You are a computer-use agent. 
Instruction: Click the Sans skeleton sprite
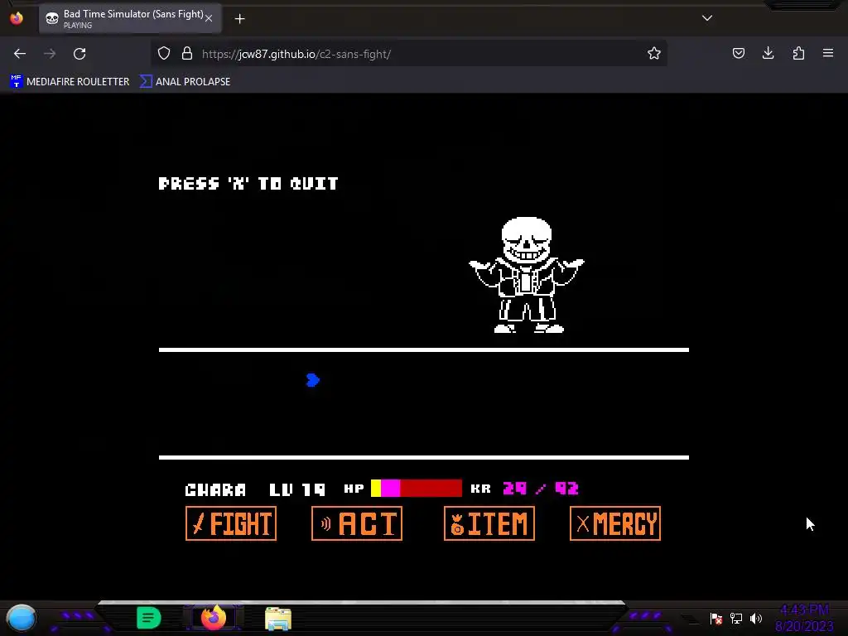pyautogui.click(x=526, y=275)
